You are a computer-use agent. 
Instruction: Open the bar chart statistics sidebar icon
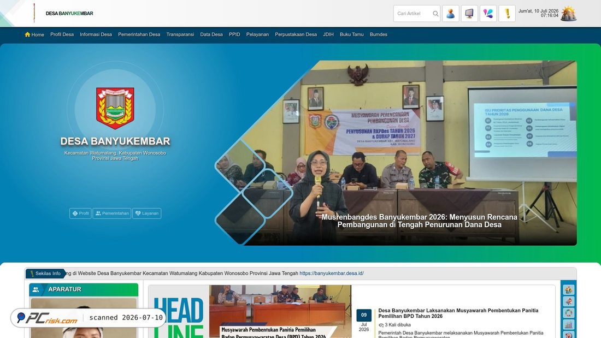pos(568,324)
